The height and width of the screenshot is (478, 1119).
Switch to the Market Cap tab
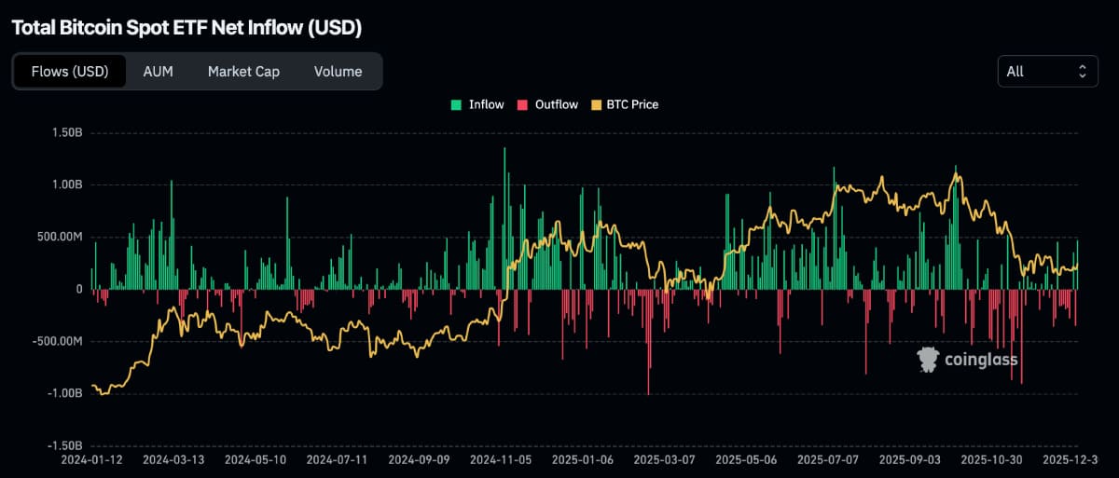click(x=243, y=71)
